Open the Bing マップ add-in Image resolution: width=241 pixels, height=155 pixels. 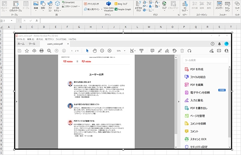point(121,4)
